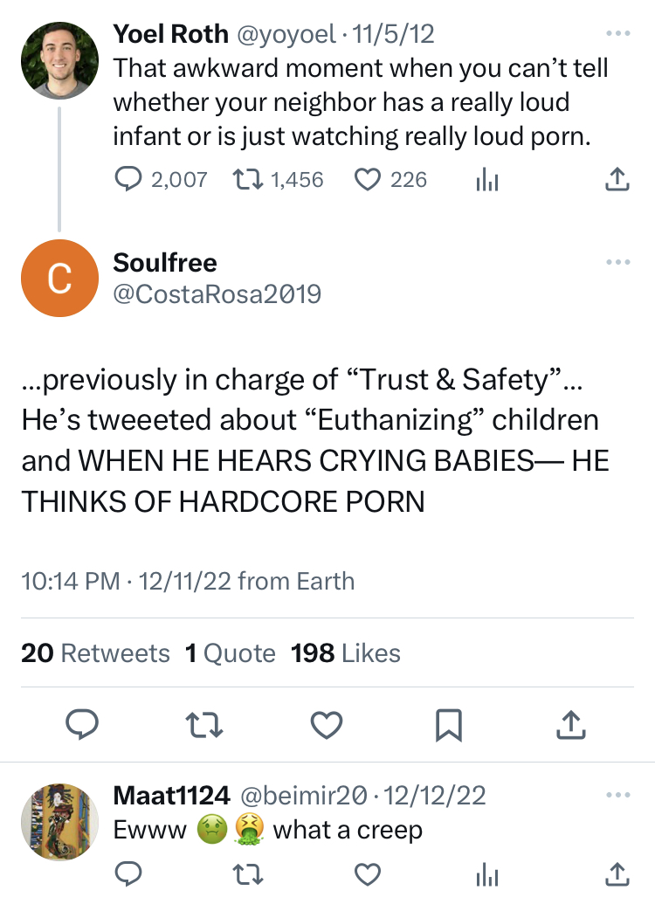
Task: Show the 198 Likes list
Action: coord(345,653)
